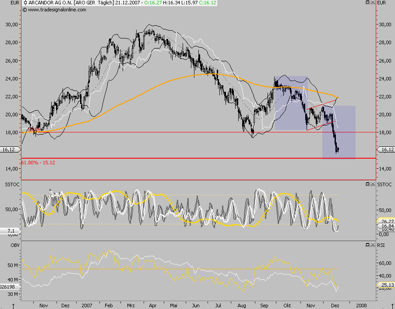Click the 26,27 yellow stochastic value tag

point(385,221)
